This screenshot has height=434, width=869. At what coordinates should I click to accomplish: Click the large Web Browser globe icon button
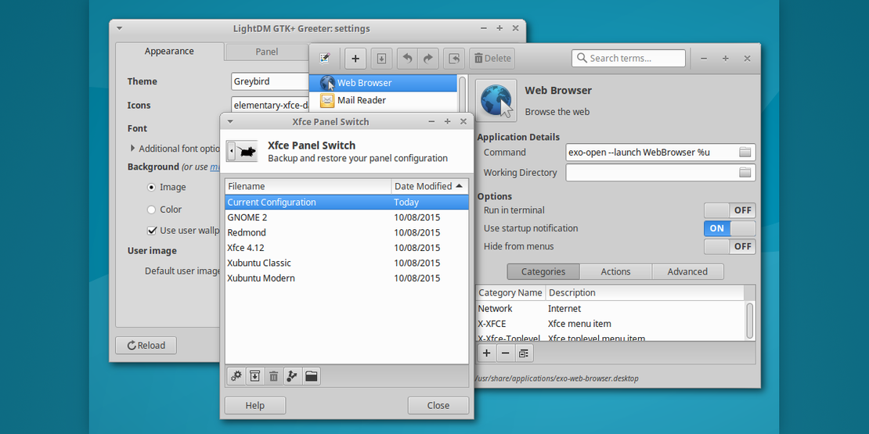point(496,100)
